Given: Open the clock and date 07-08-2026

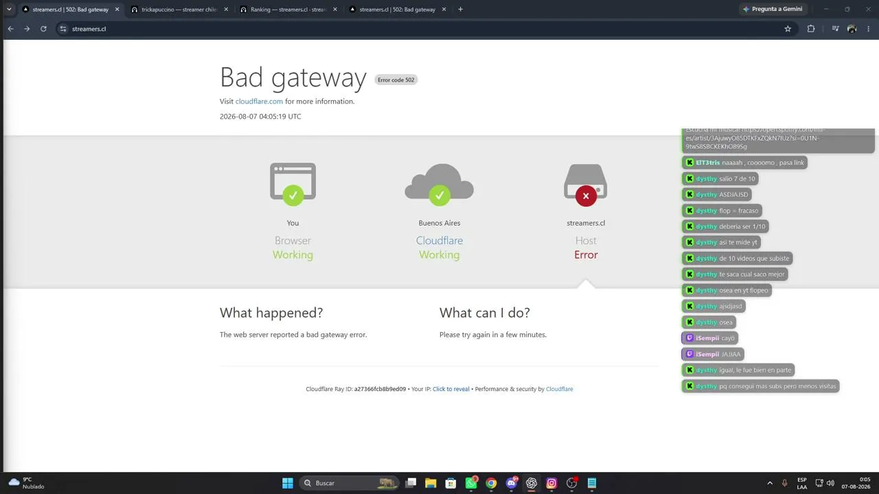Looking at the screenshot, I should (856, 483).
